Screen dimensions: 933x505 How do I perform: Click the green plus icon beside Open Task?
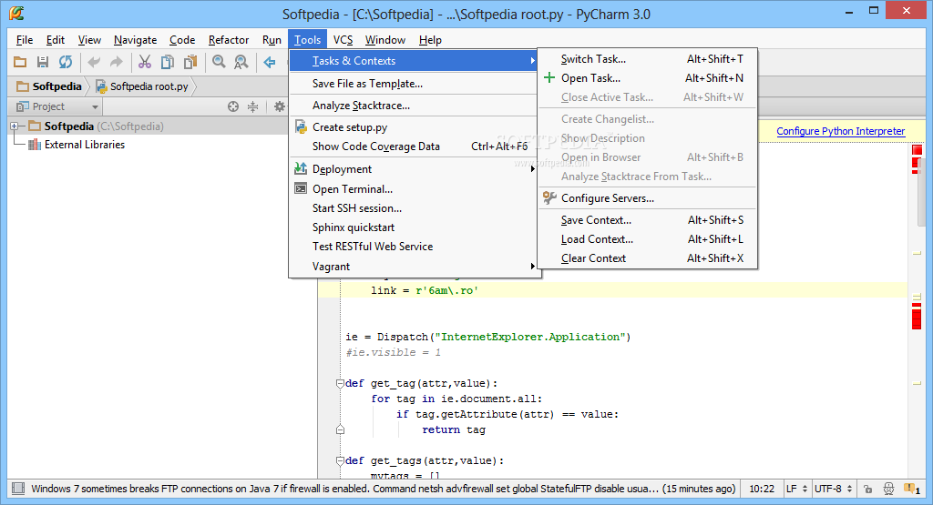point(549,78)
